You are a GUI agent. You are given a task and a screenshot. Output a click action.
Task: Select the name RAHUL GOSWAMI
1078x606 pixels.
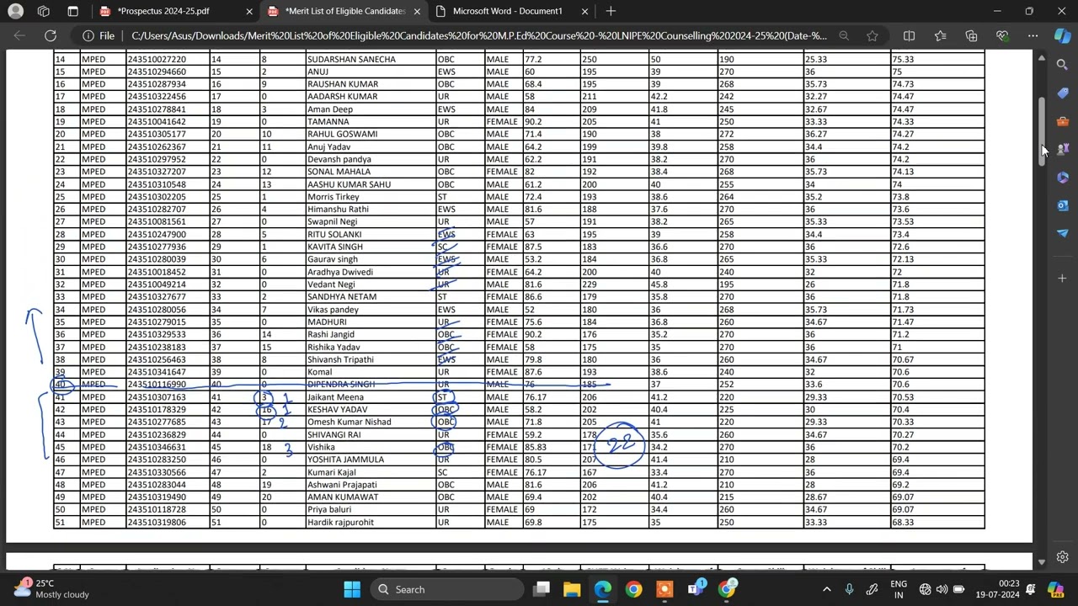342,135
